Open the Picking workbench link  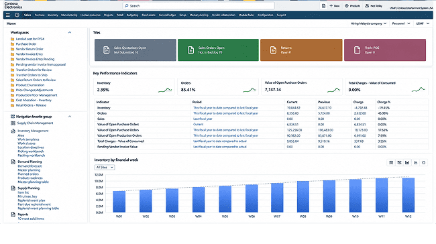point(31,151)
